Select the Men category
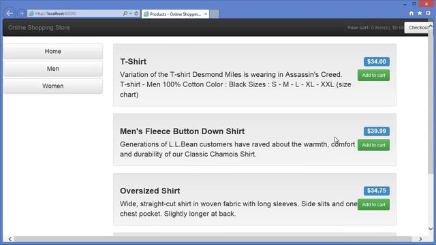 coord(53,69)
